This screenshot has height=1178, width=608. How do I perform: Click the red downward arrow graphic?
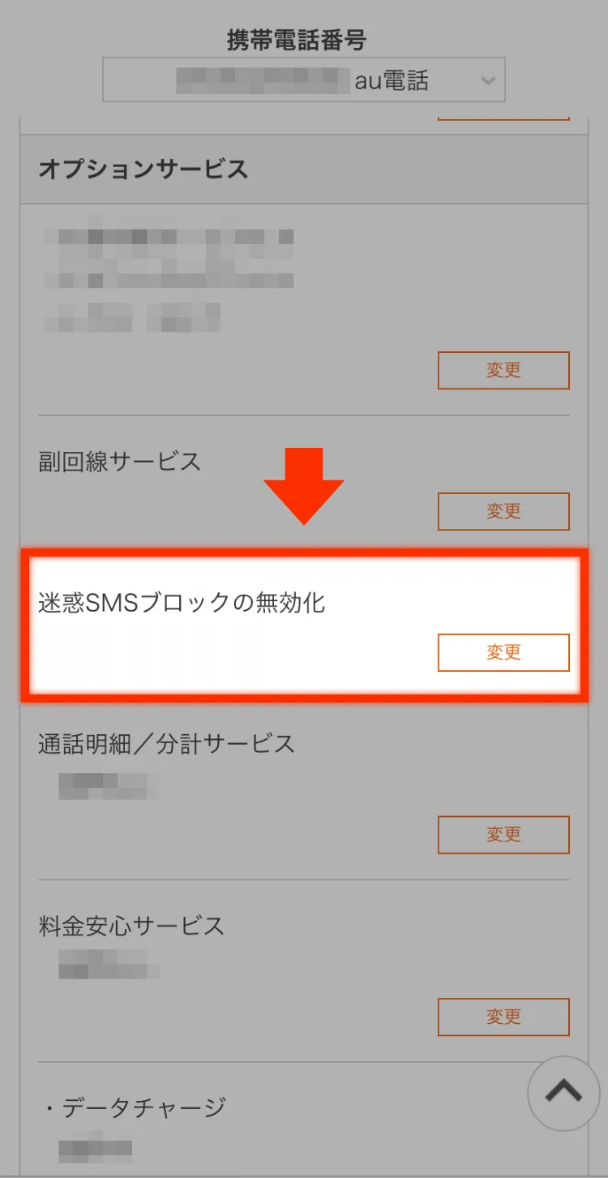point(304,485)
